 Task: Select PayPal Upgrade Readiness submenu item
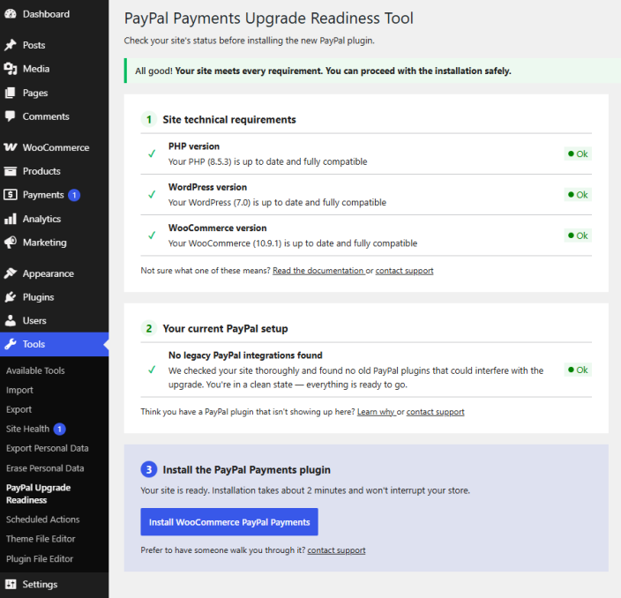(x=39, y=494)
